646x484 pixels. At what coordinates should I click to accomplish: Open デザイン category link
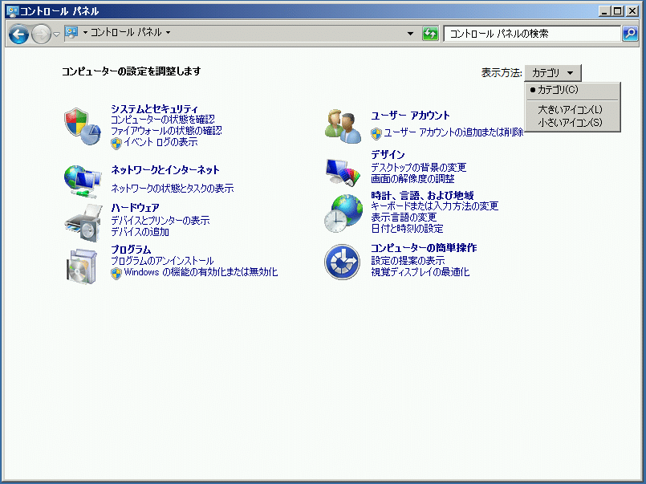click(388, 155)
